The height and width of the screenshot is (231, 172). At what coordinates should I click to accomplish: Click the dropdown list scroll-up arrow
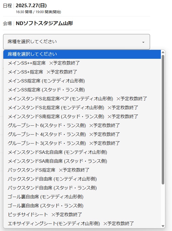(x=163, y=52)
